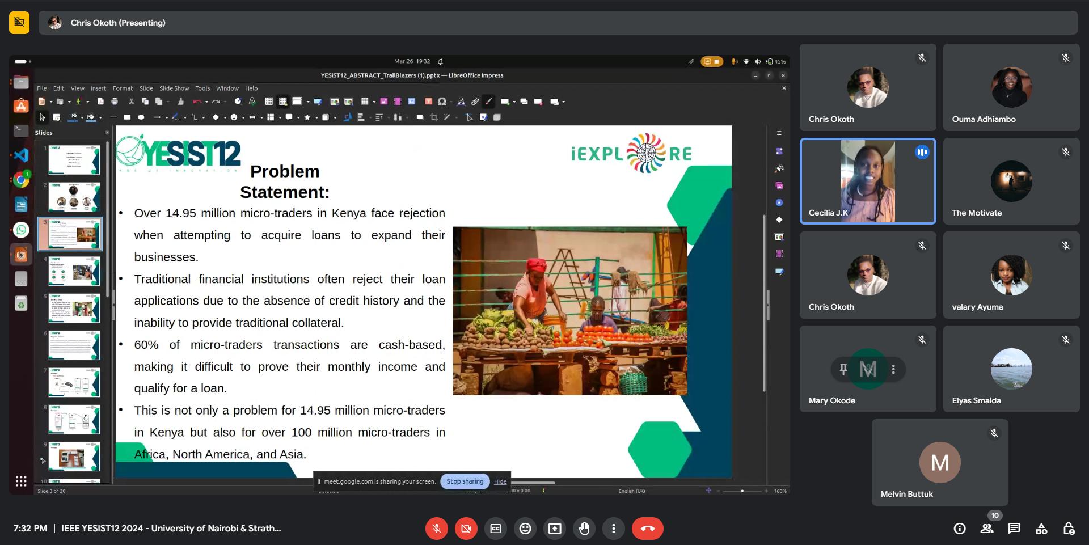Toggle Extrusion on the drawing toolbar
The height and width of the screenshot is (545, 1089).
pos(497,117)
